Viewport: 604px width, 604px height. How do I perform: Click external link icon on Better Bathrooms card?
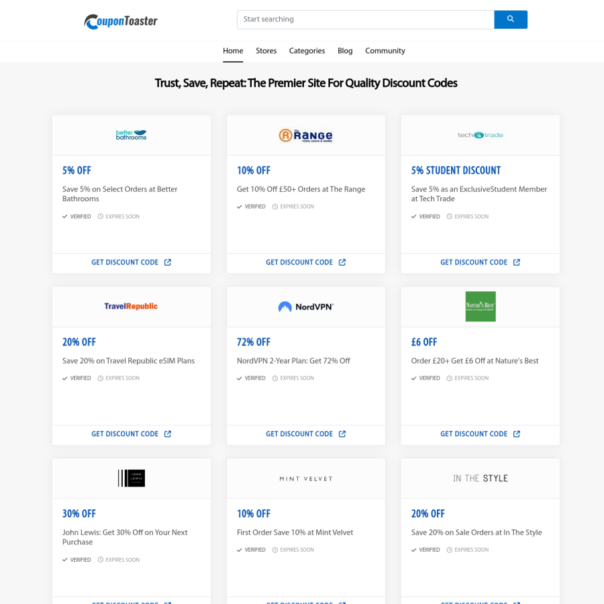pyautogui.click(x=168, y=262)
